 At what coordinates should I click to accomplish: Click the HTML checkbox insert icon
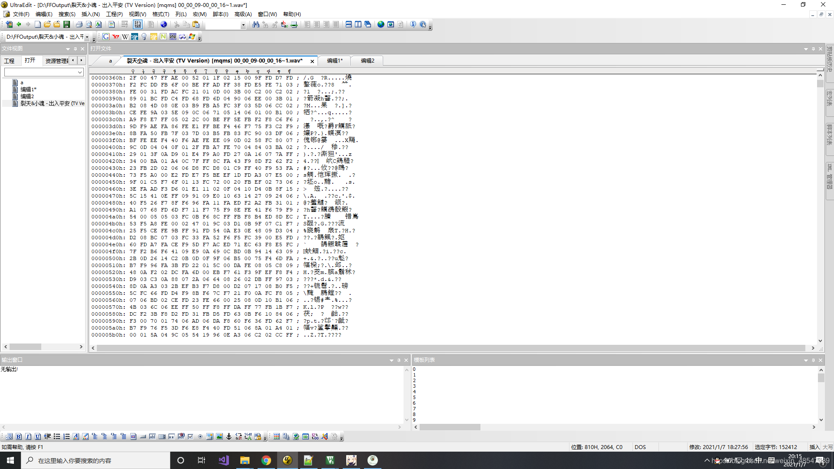tap(191, 437)
